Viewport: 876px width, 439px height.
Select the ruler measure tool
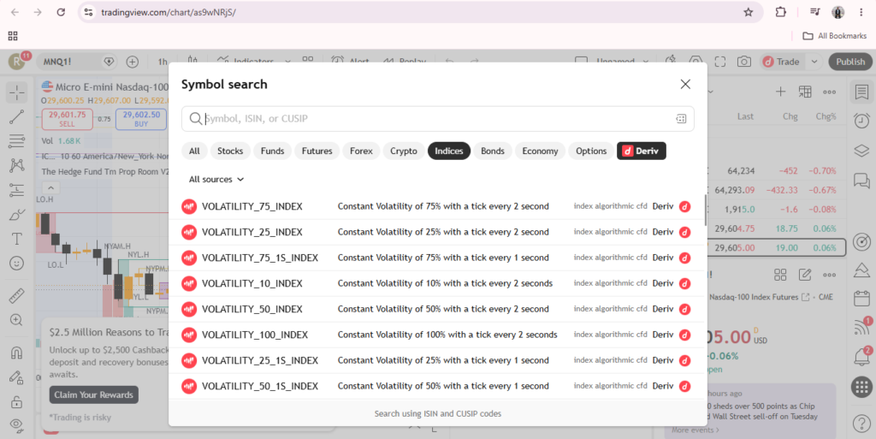[x=17, y=295]
